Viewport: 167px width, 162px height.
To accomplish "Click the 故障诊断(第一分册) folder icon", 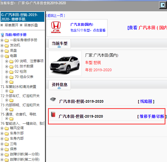I will (7, 155).
